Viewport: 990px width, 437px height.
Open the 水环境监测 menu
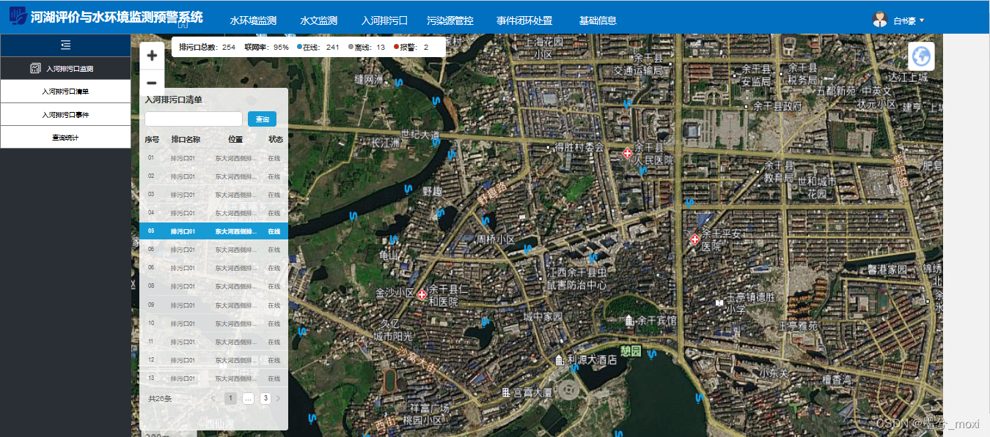tap(253, 20)
